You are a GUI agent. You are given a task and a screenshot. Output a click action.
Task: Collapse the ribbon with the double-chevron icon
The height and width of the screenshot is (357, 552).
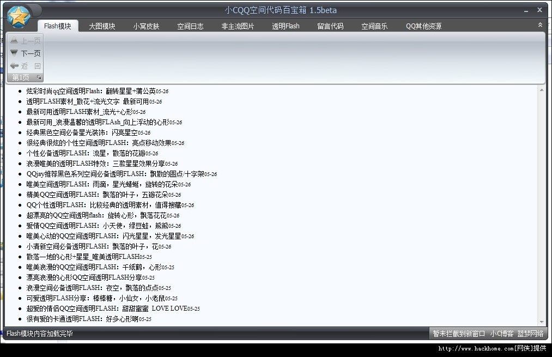click(x=540, y=25)
